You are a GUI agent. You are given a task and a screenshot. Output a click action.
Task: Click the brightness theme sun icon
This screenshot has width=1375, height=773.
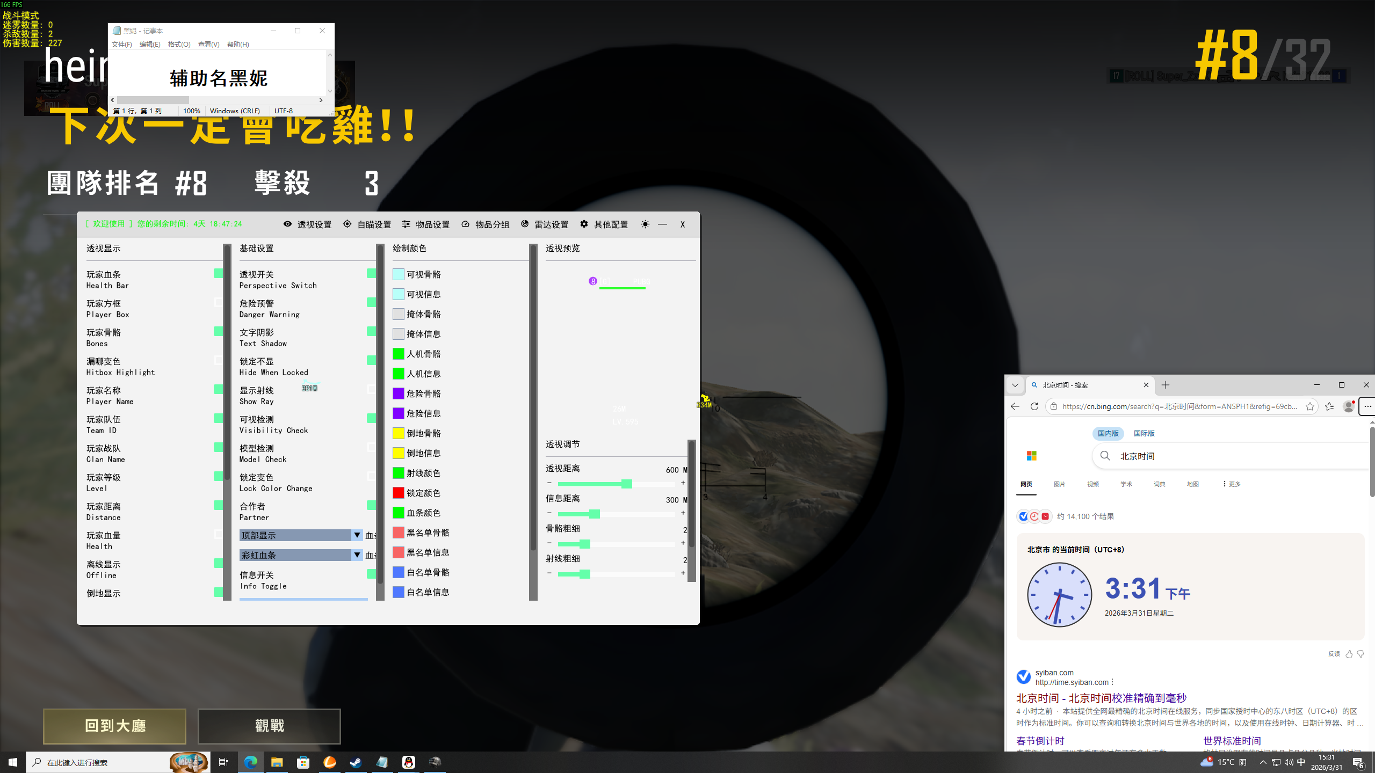click(645, 224)
